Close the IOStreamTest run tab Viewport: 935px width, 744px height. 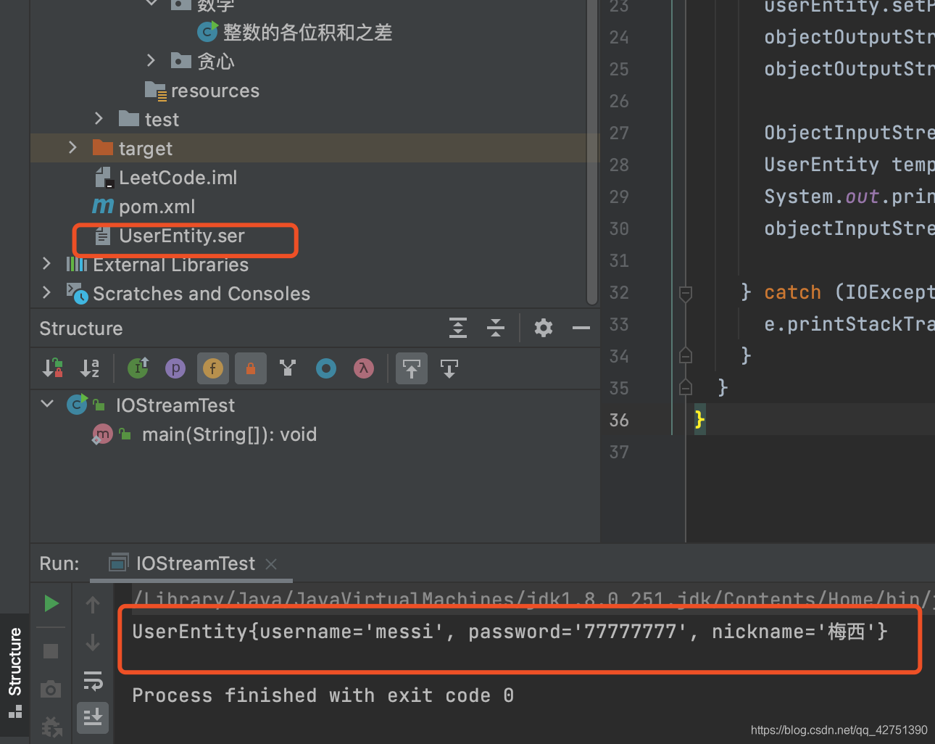click(271, 563)
